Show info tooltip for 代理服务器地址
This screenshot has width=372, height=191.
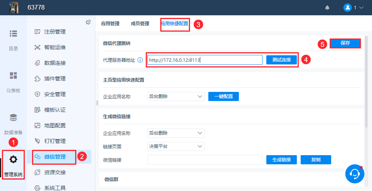pos(140,60)
